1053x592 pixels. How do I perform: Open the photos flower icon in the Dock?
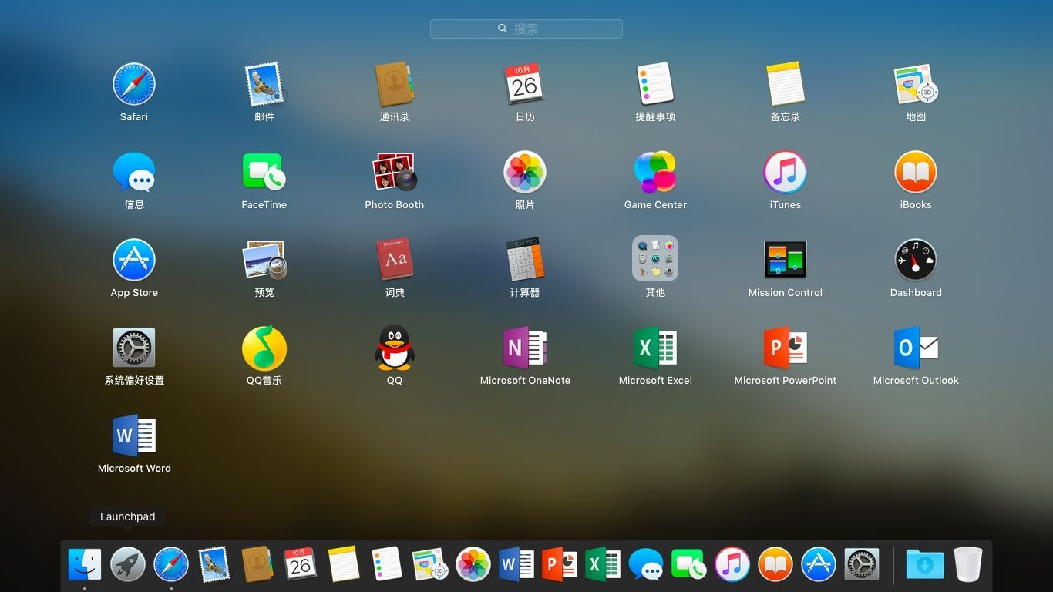click(473, 564)
